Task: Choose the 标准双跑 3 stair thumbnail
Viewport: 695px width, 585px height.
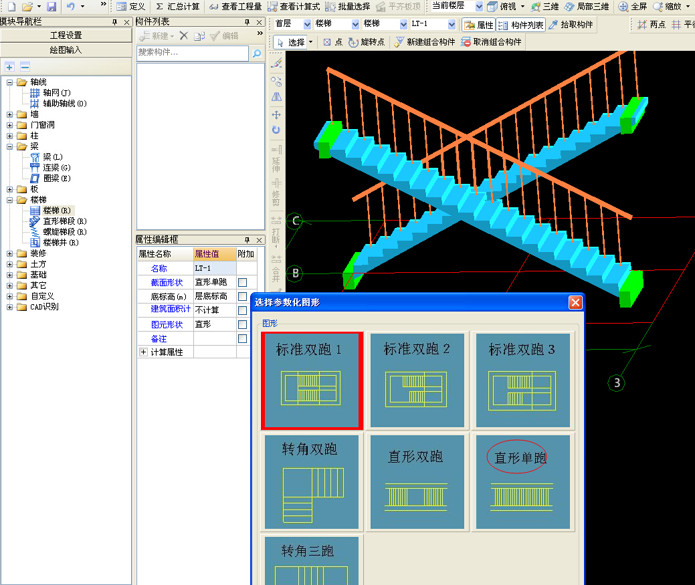Action: 522,380
